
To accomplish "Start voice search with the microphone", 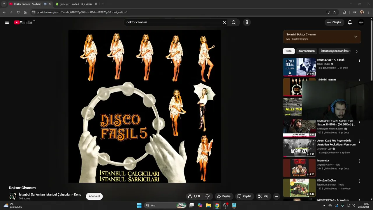I will point(247,22).
